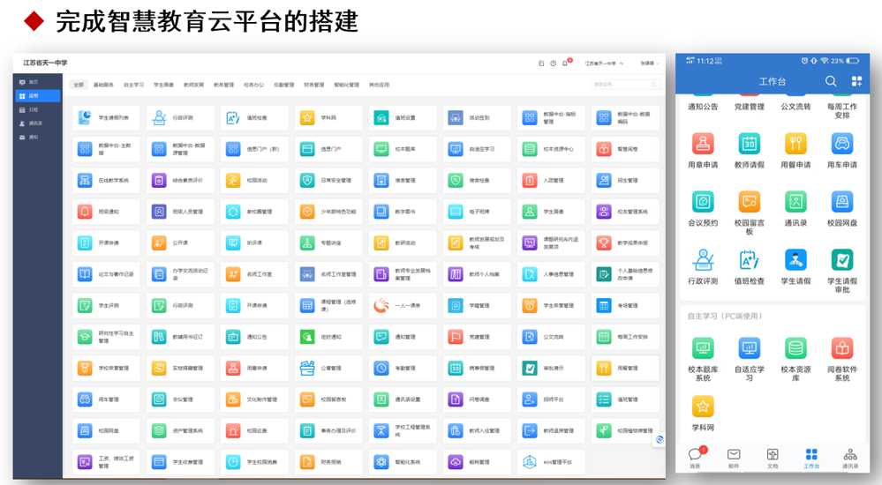882x485 pixels.
Task: Launch 综合素质评价 app
Action: tap(180, 181)
